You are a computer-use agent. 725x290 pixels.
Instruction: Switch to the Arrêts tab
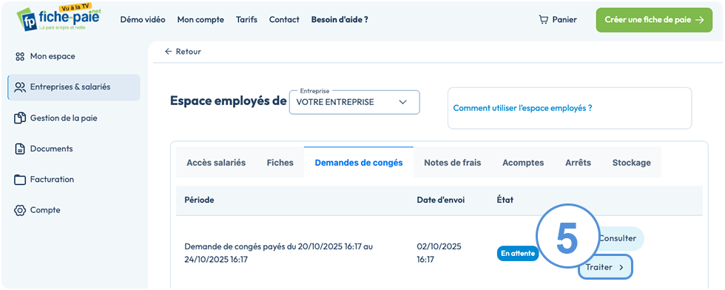coord(578,163)
